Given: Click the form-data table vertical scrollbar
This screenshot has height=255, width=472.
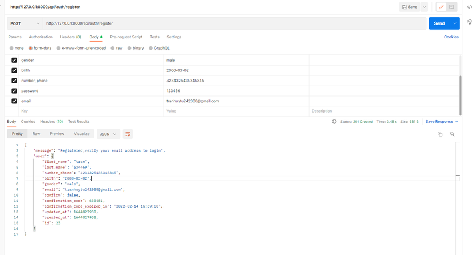Looking at the screenshot, I should pyautogui.click(x=460, y=95).
